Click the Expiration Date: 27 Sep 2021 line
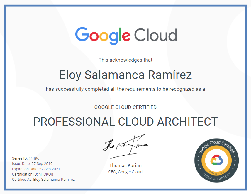This screenshot has width=251, height=194. 36,169
